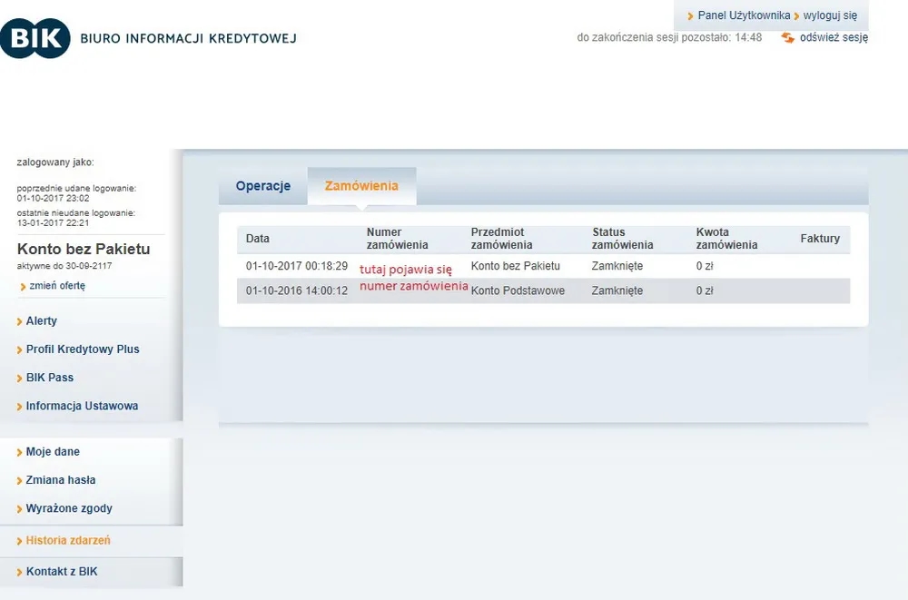
Task: Open Moje dane page
Action: [x=53, y=452]
